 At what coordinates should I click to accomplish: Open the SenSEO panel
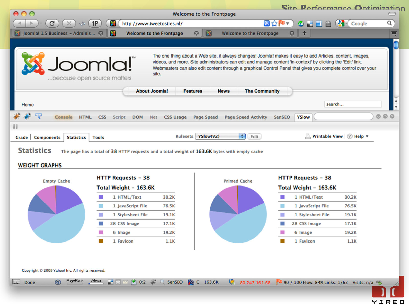pos(282,117)
